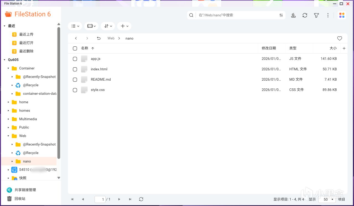The width and height of the screenshot is (354, 206).
Task: Check the index.html checkbox
Action: pyautogui.click(x=75, y=69)
